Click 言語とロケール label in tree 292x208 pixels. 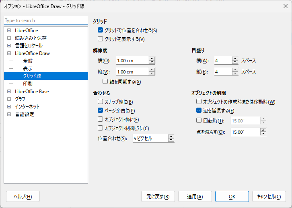29,45
